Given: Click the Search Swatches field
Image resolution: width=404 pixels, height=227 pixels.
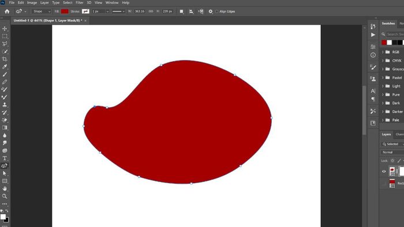Looking at the screenshot, I should 395,34.
